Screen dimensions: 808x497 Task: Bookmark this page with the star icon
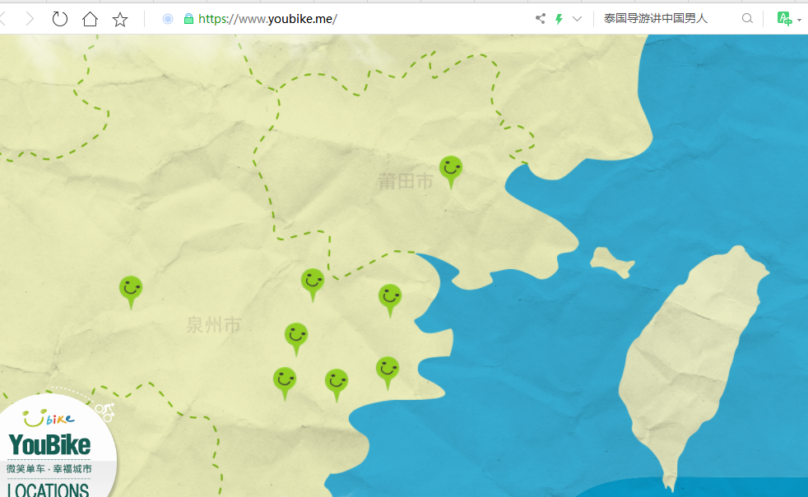120,19
